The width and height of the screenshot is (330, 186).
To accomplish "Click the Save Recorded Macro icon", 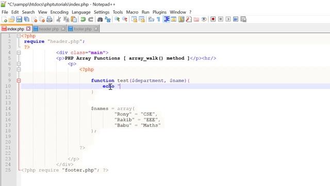I will point(243,20).
